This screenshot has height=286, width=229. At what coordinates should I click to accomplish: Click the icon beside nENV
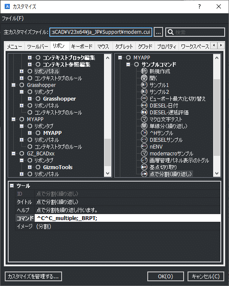(144, 146)
